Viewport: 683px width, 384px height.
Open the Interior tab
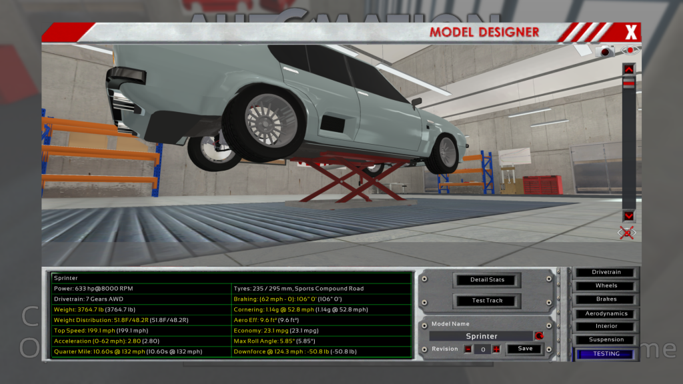click(606, 327)
